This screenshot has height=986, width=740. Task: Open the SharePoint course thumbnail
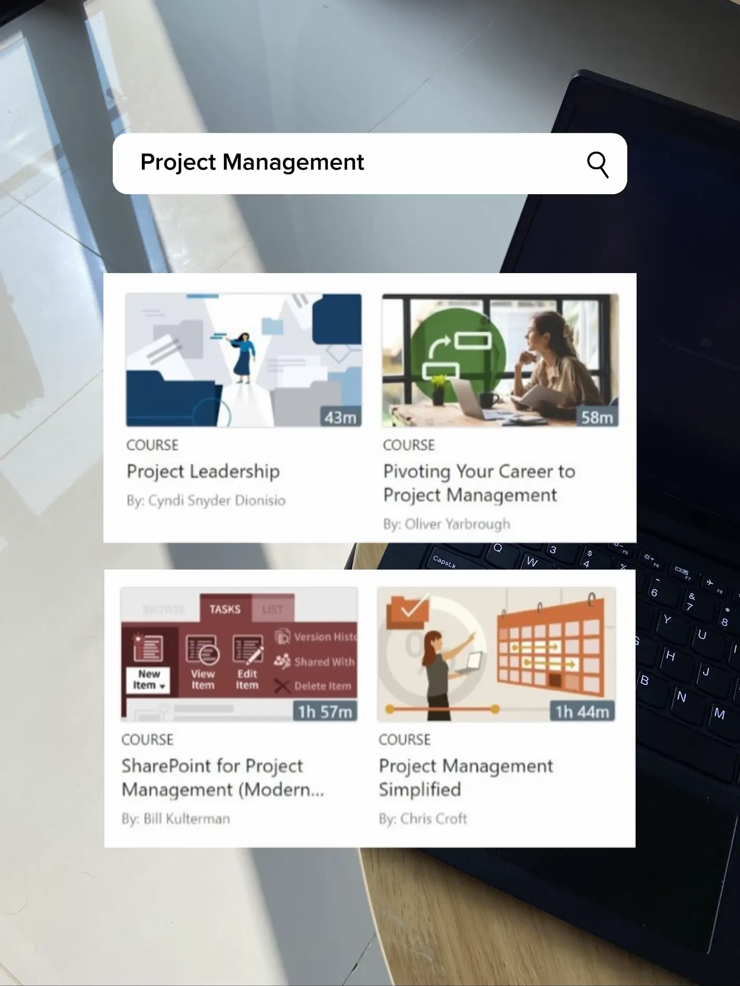tap(240, 654)
